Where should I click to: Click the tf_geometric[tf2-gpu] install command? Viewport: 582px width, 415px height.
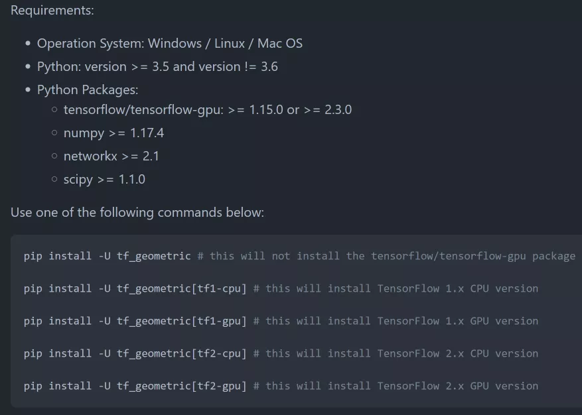[135, 386]
